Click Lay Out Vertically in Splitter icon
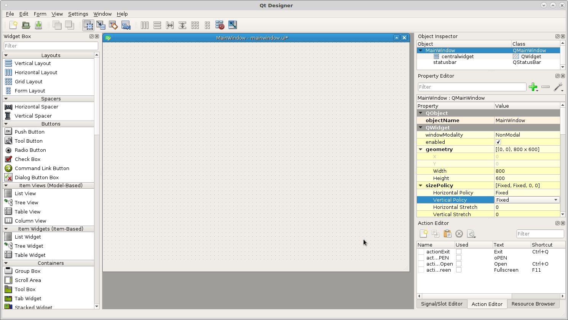 point(182,25)
